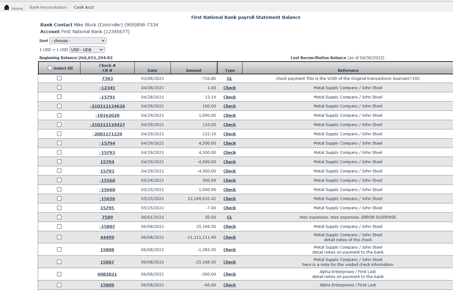
Task: Go to Cash Acct breadcrumb
Action: (84, 7)
